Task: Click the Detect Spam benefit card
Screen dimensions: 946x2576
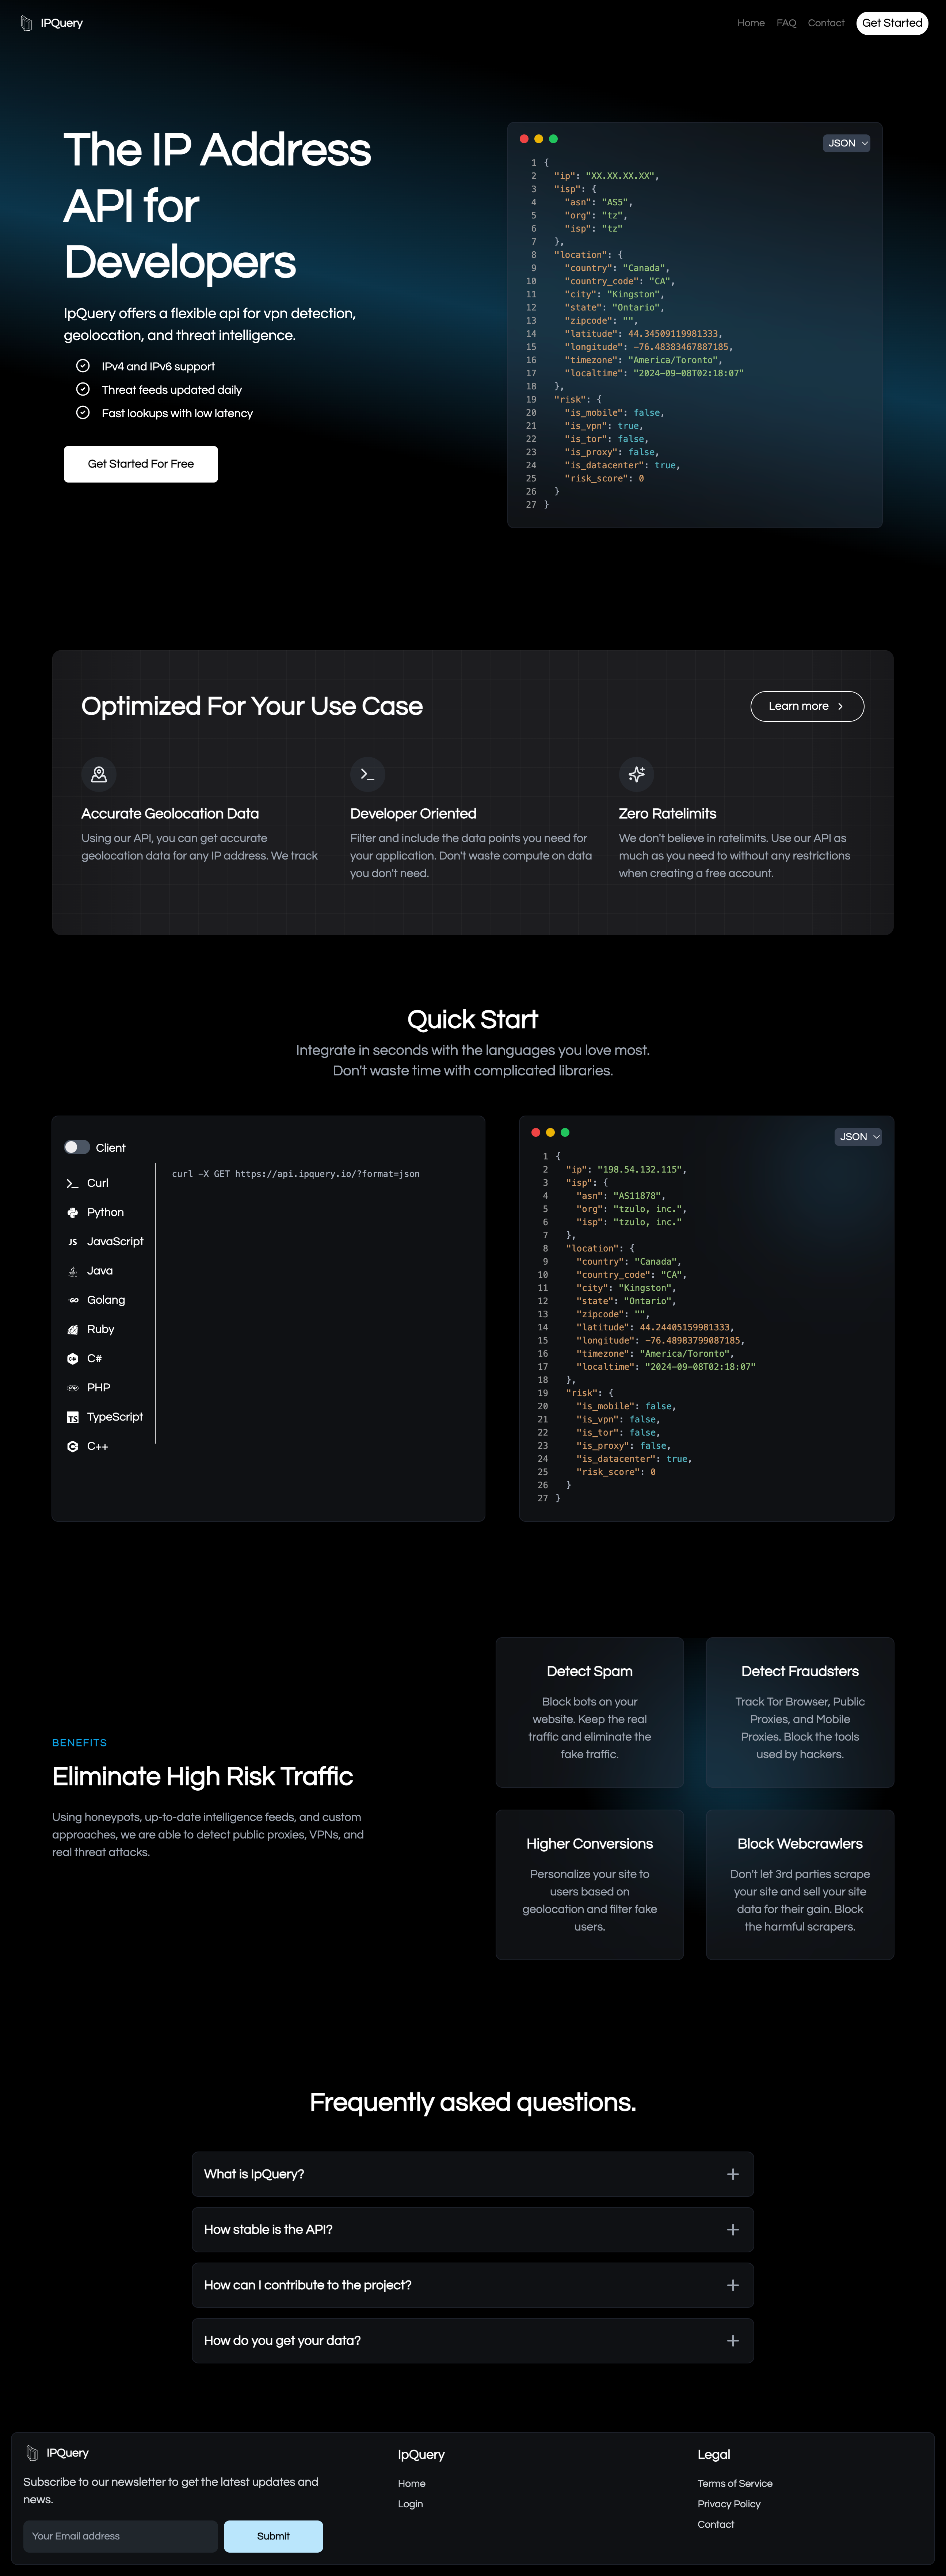Action: 590,1712
